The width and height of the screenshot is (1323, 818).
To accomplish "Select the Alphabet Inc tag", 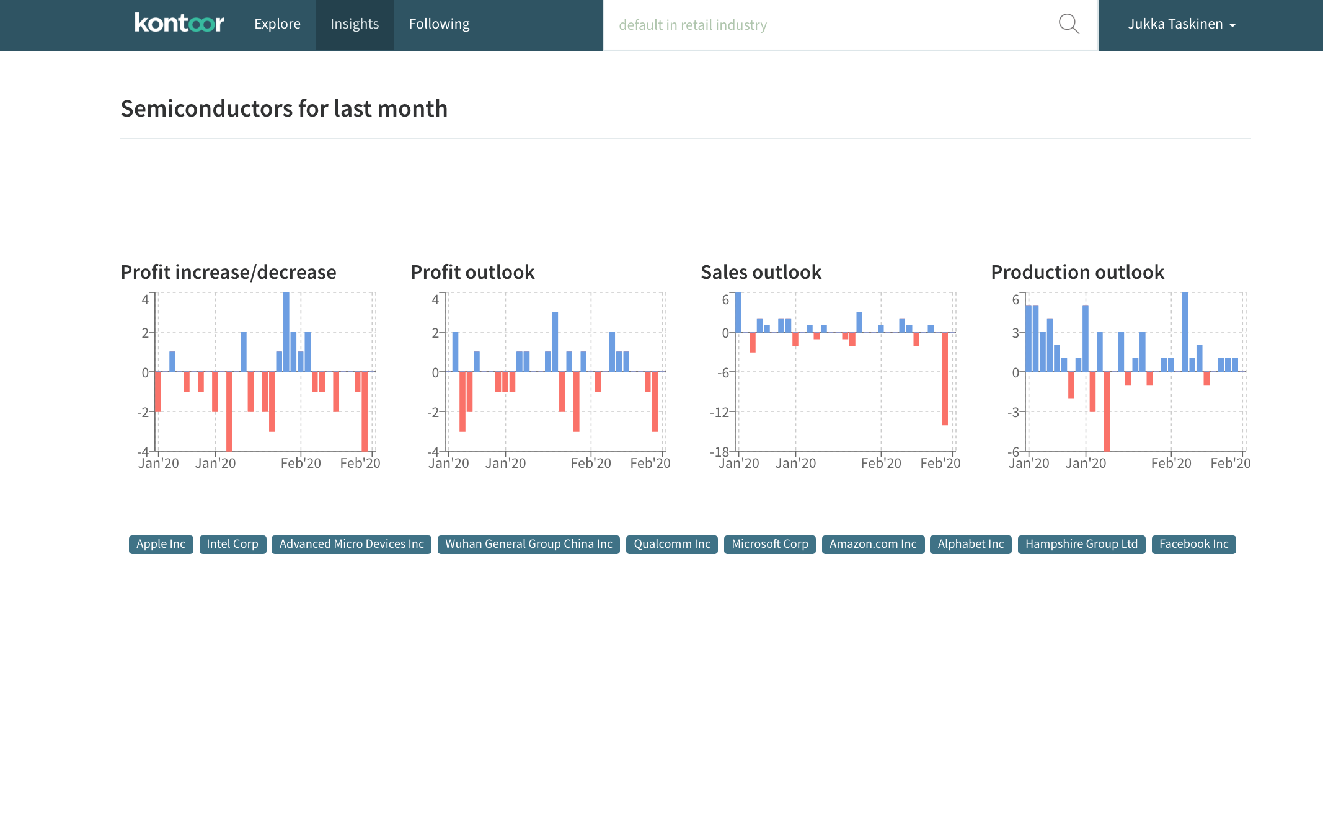I will [971, 544].
